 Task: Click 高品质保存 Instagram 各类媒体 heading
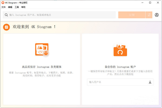42,67
